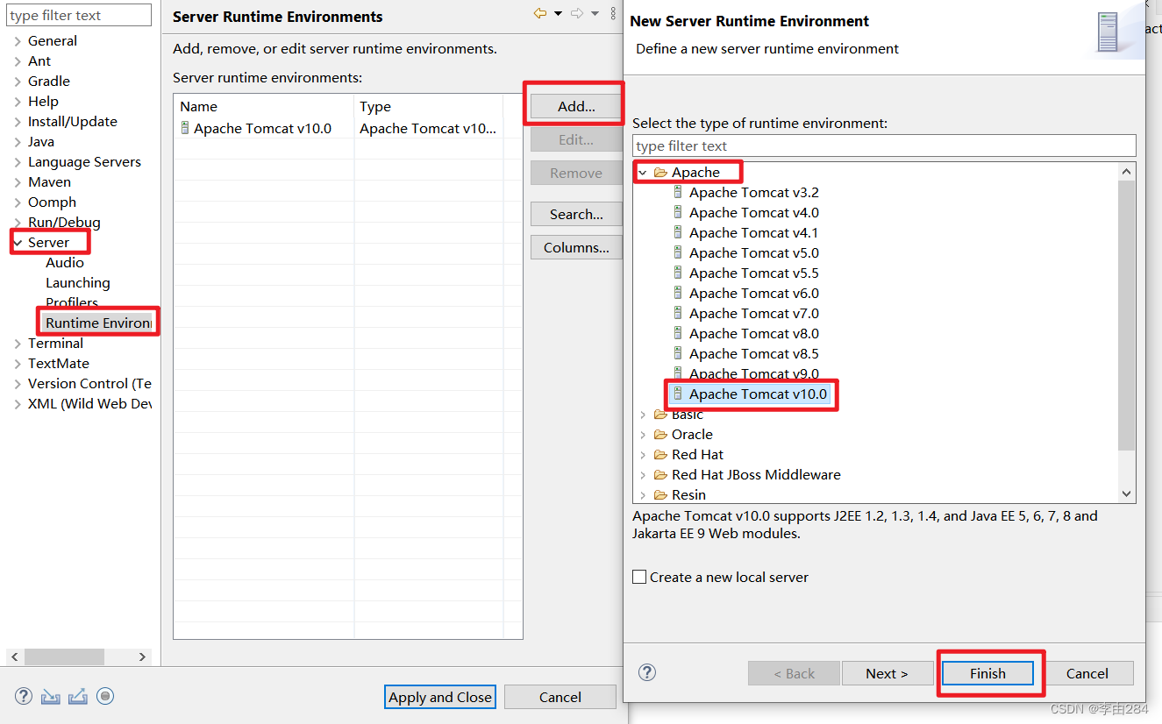Image resolution: width=1162 pixels, height=724 pixels.
Task: Click the Oomph preference recorder icon
Action: tap(105, 696)
